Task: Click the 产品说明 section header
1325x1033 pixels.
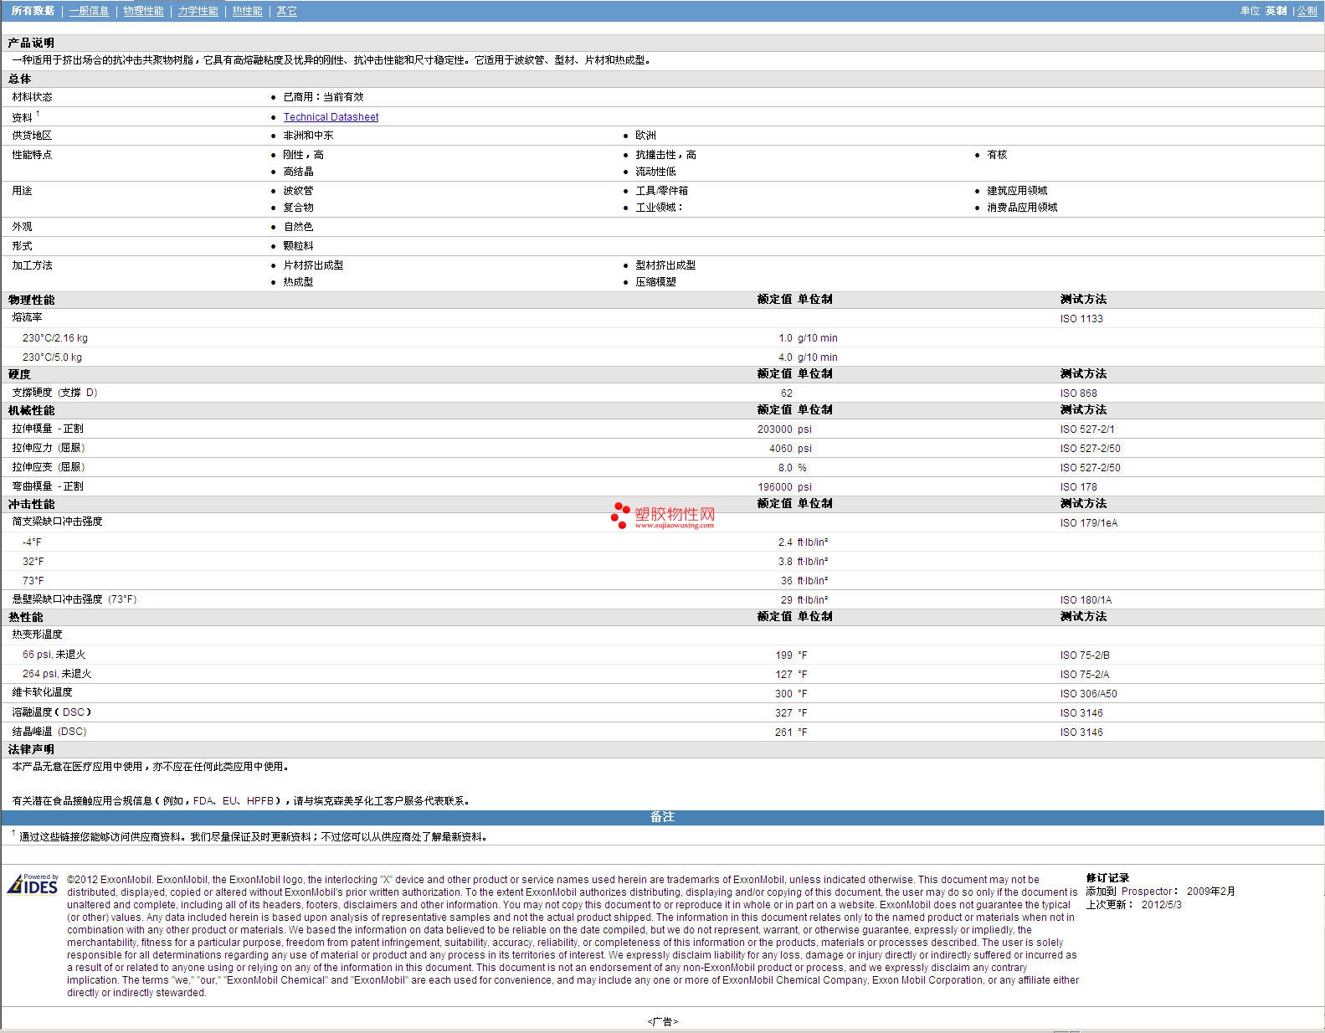Action: (31, 43)
